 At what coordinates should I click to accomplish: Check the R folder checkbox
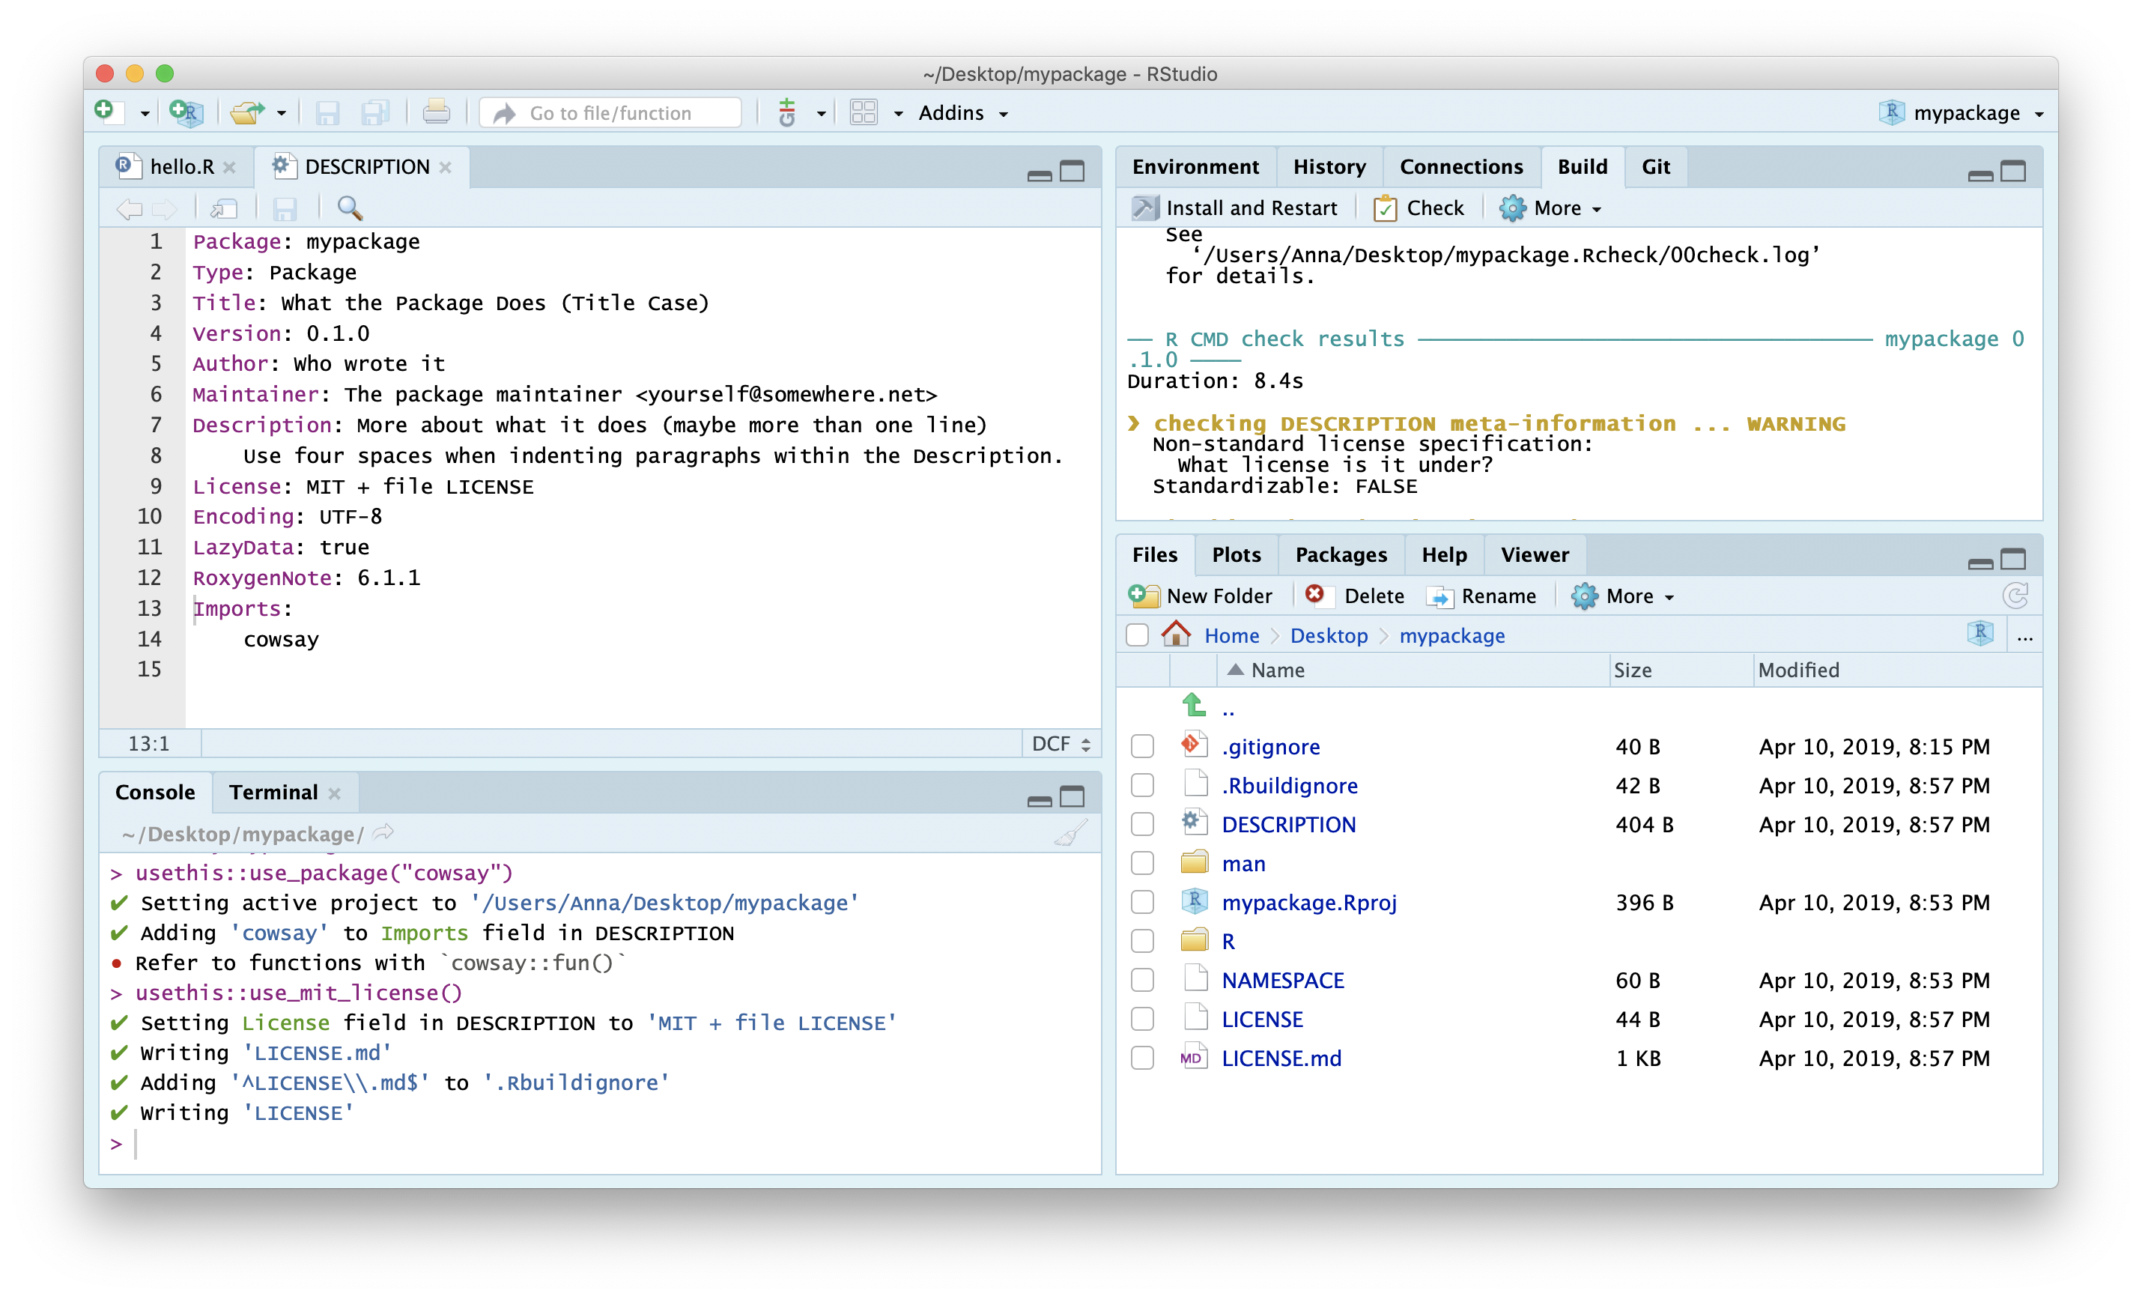click(x=1142, y=941)
